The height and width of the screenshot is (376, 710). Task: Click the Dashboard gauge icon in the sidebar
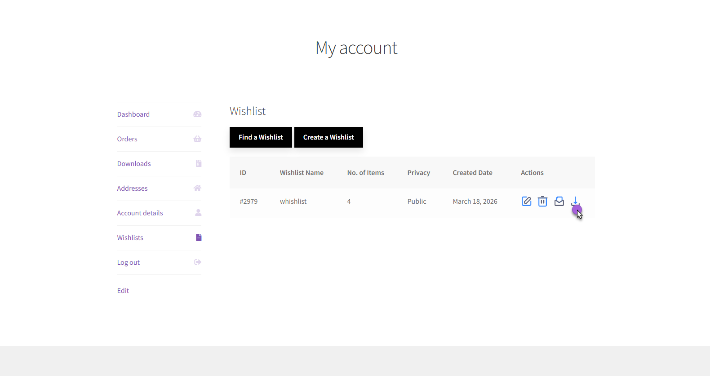[x=197, y=114]
